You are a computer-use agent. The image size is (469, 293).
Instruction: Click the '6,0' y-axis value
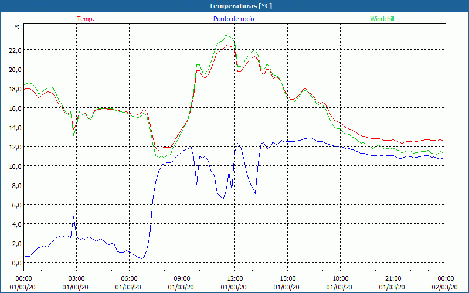(17, 205)
